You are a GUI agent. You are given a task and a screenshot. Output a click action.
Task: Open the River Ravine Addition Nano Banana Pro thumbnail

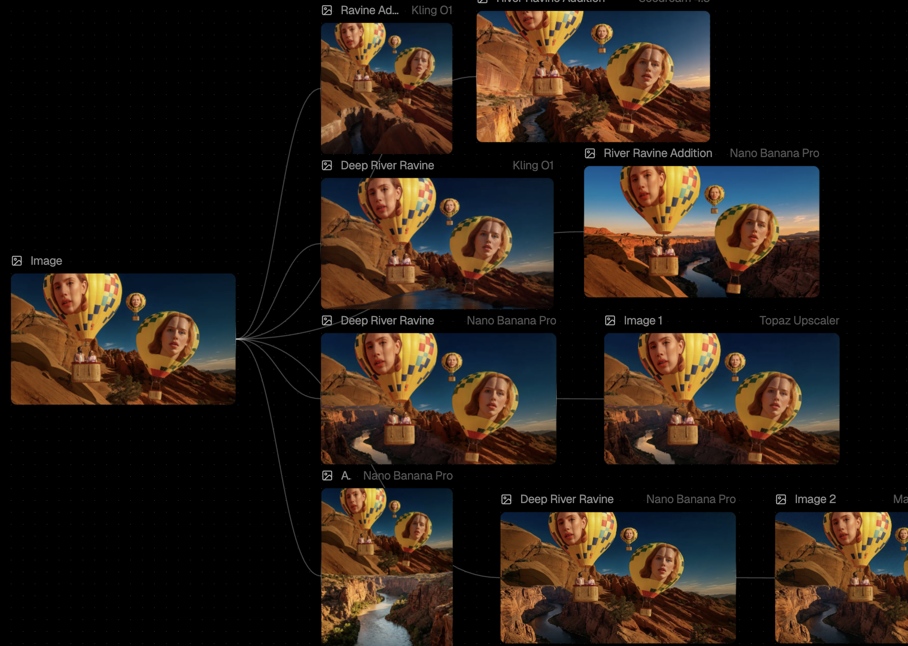coord(701,231)
